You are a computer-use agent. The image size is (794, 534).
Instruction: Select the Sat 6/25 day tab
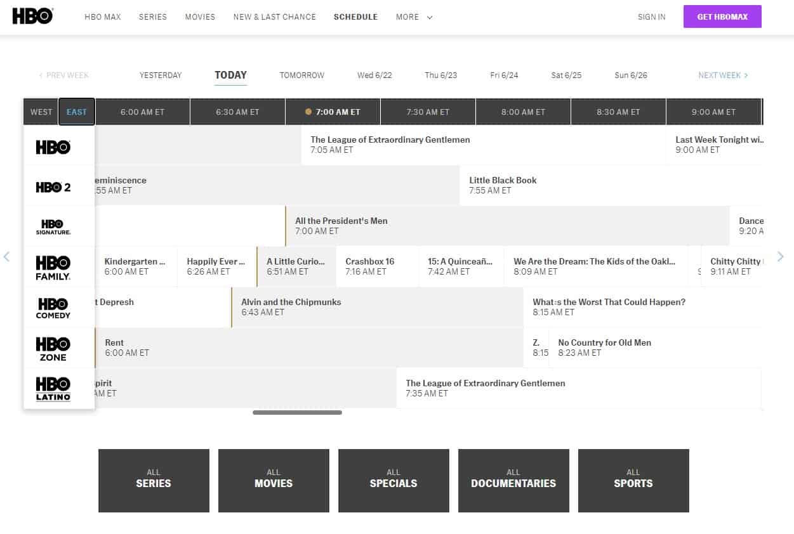pos(566,75)
